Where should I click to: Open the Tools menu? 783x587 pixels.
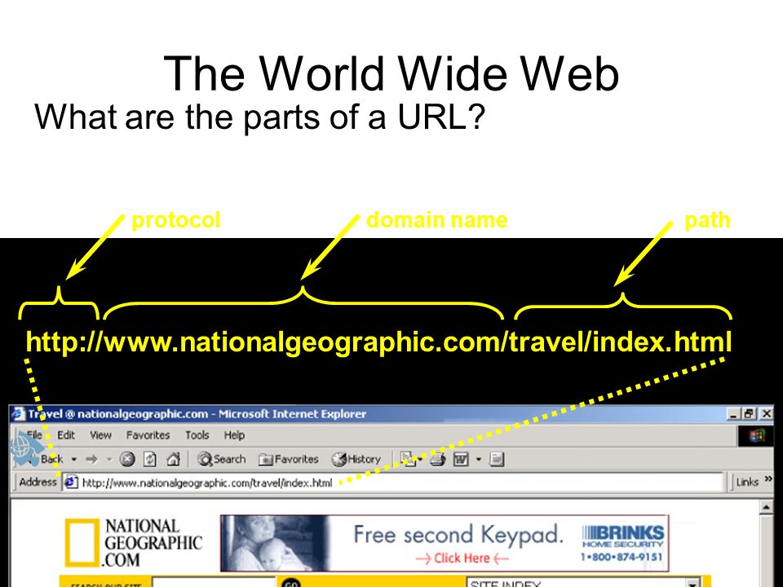pos(197,435)
